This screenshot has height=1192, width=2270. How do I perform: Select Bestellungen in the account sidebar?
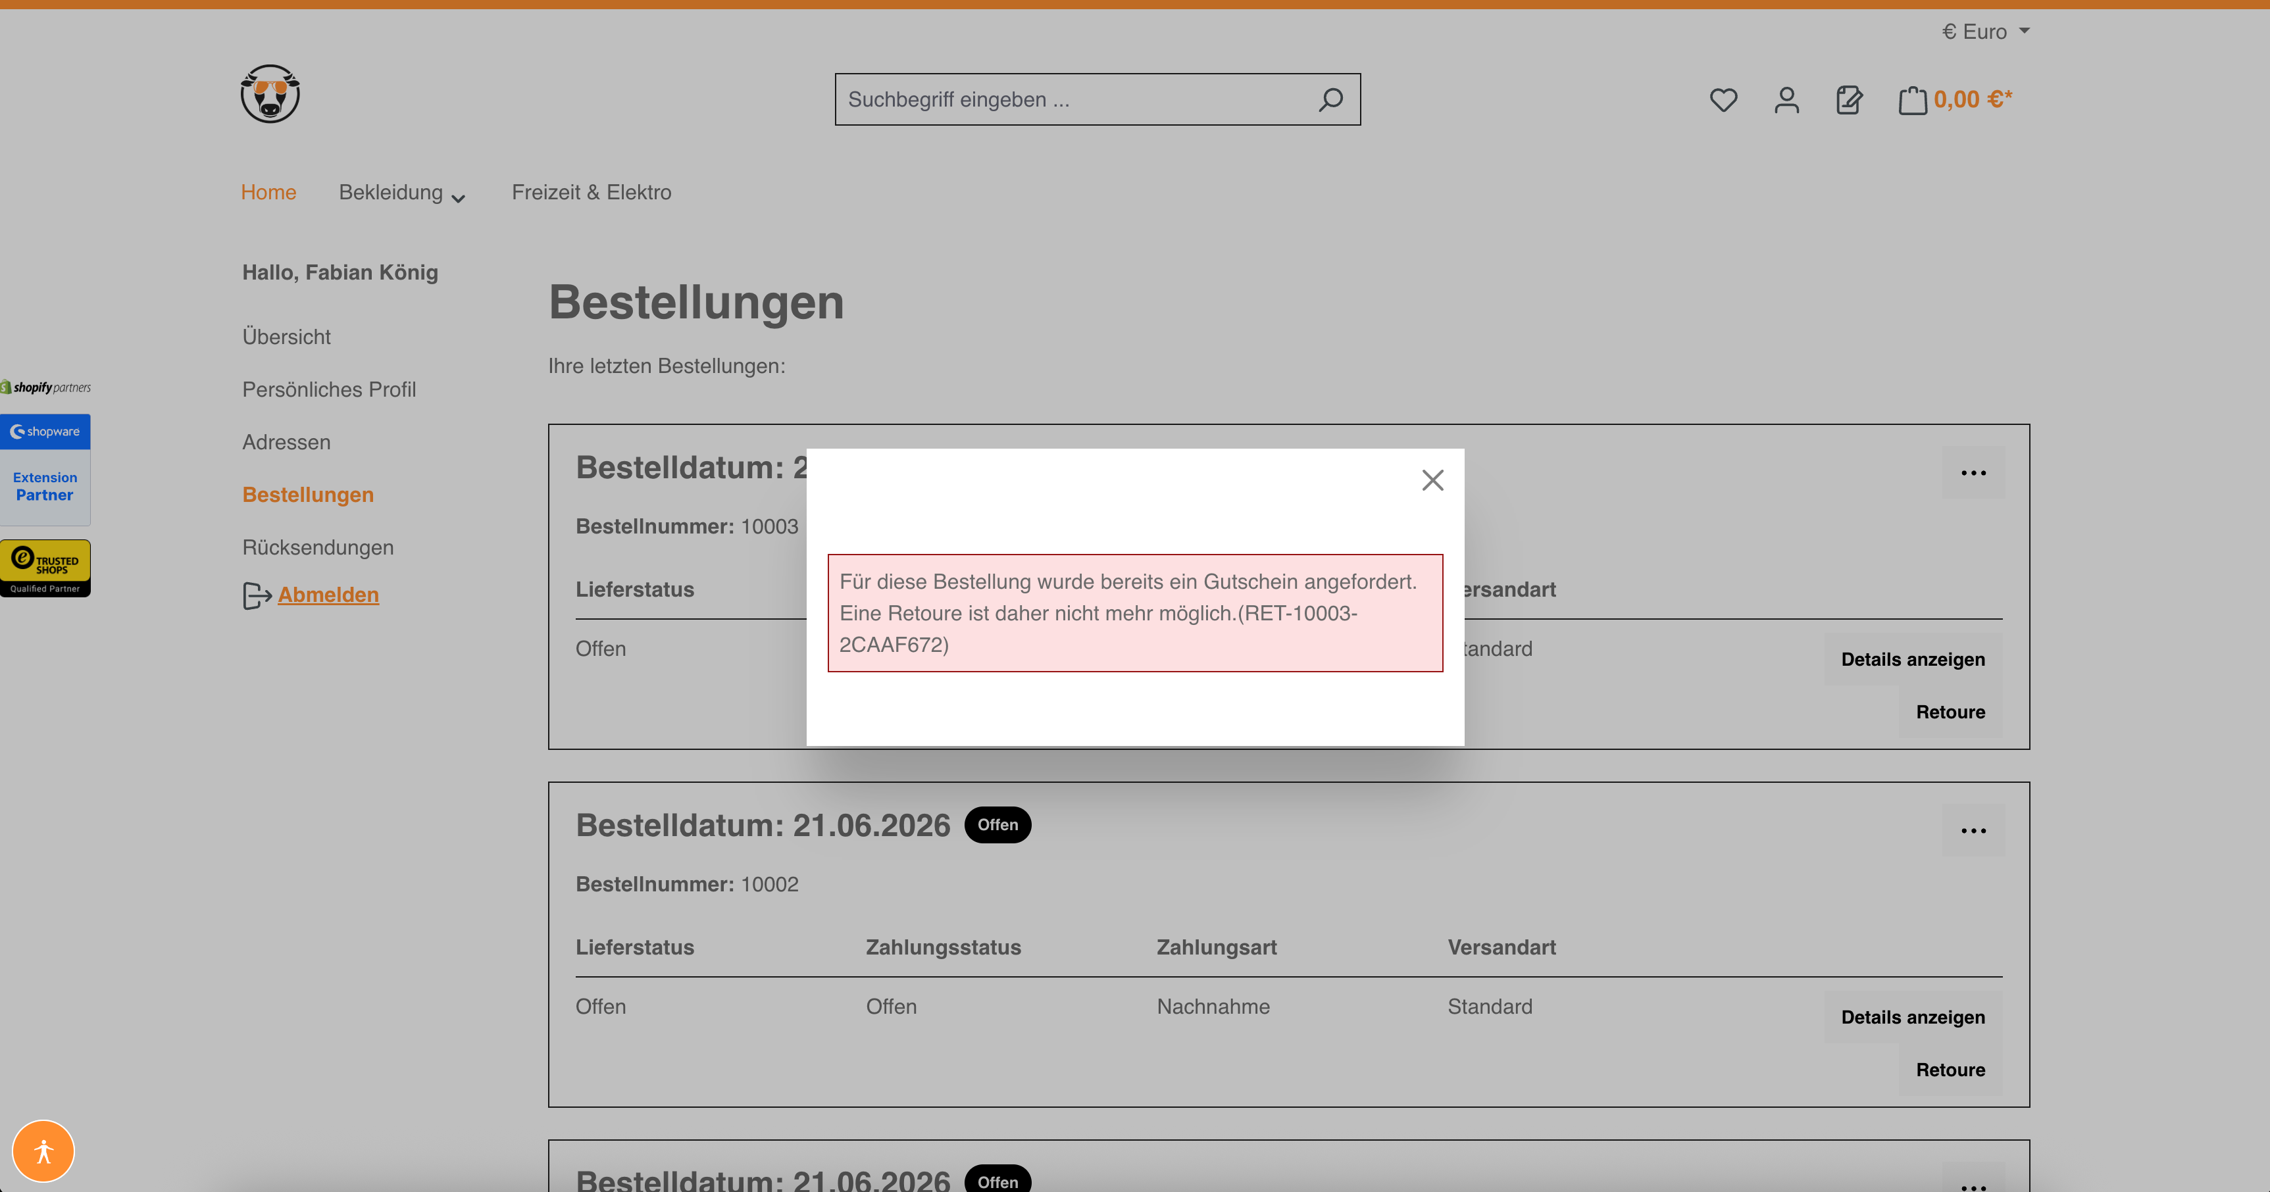[x=307, y=494]
